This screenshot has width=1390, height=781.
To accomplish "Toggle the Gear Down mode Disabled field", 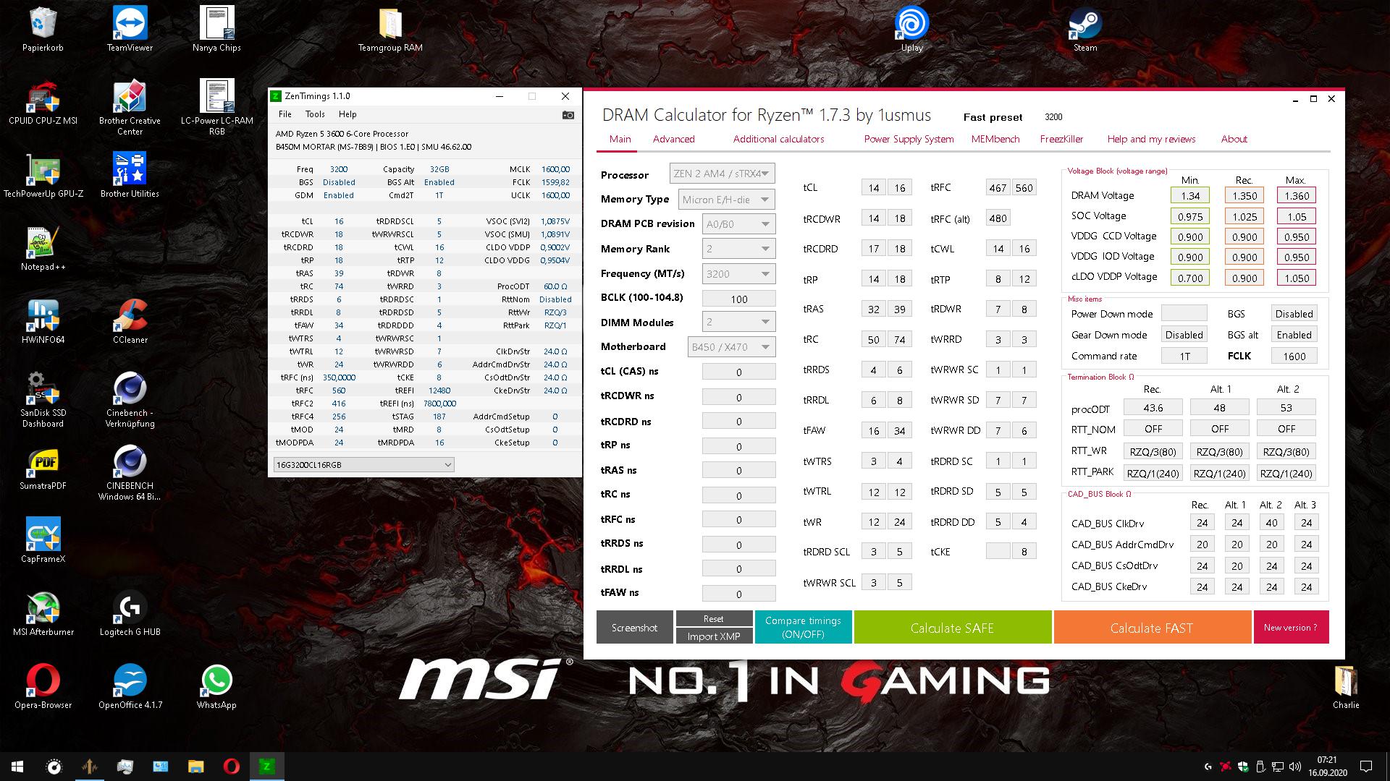I will click(x=1184, y=335).
